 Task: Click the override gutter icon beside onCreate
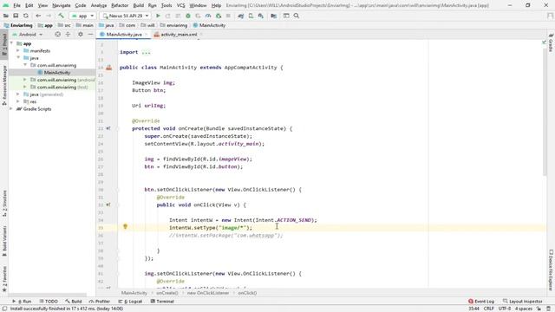(x=108, y=128)
